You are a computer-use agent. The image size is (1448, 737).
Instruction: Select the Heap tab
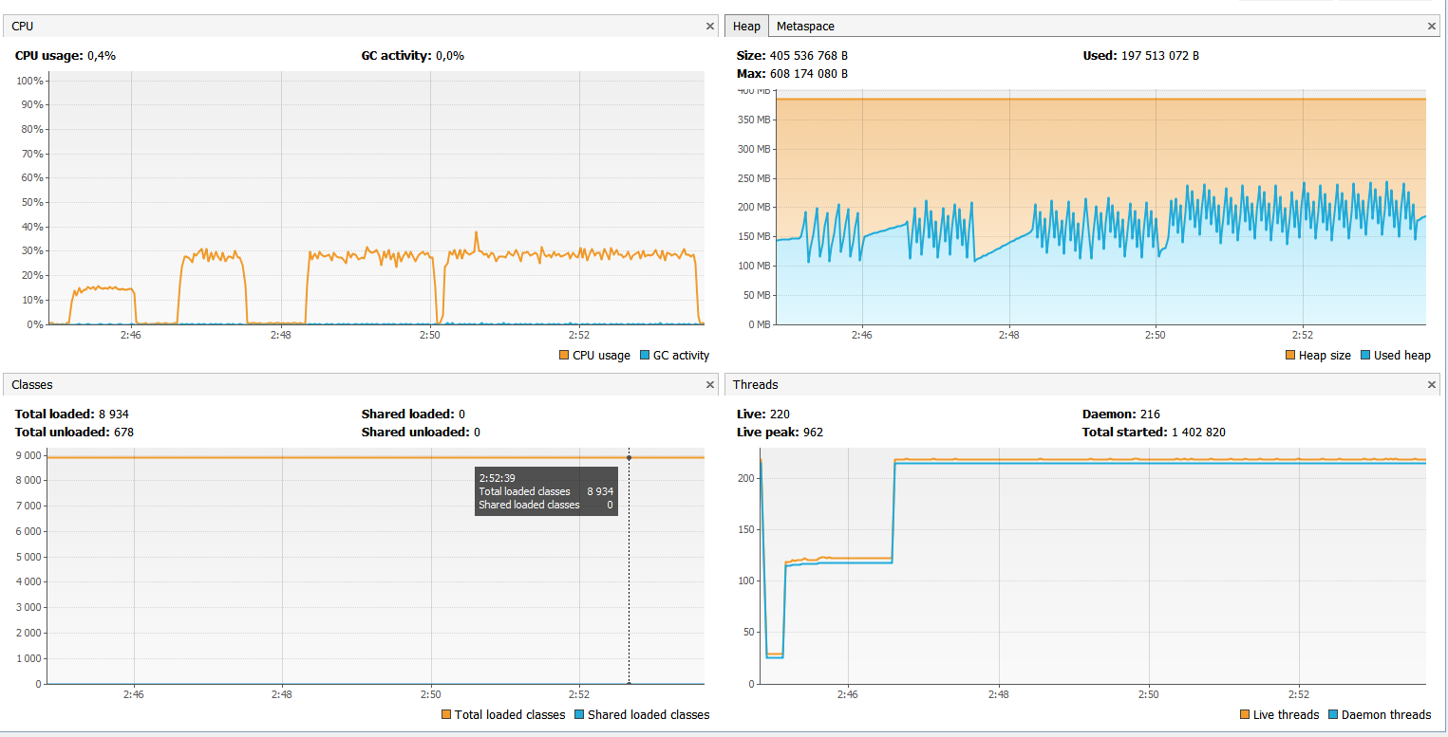(746, 27)
